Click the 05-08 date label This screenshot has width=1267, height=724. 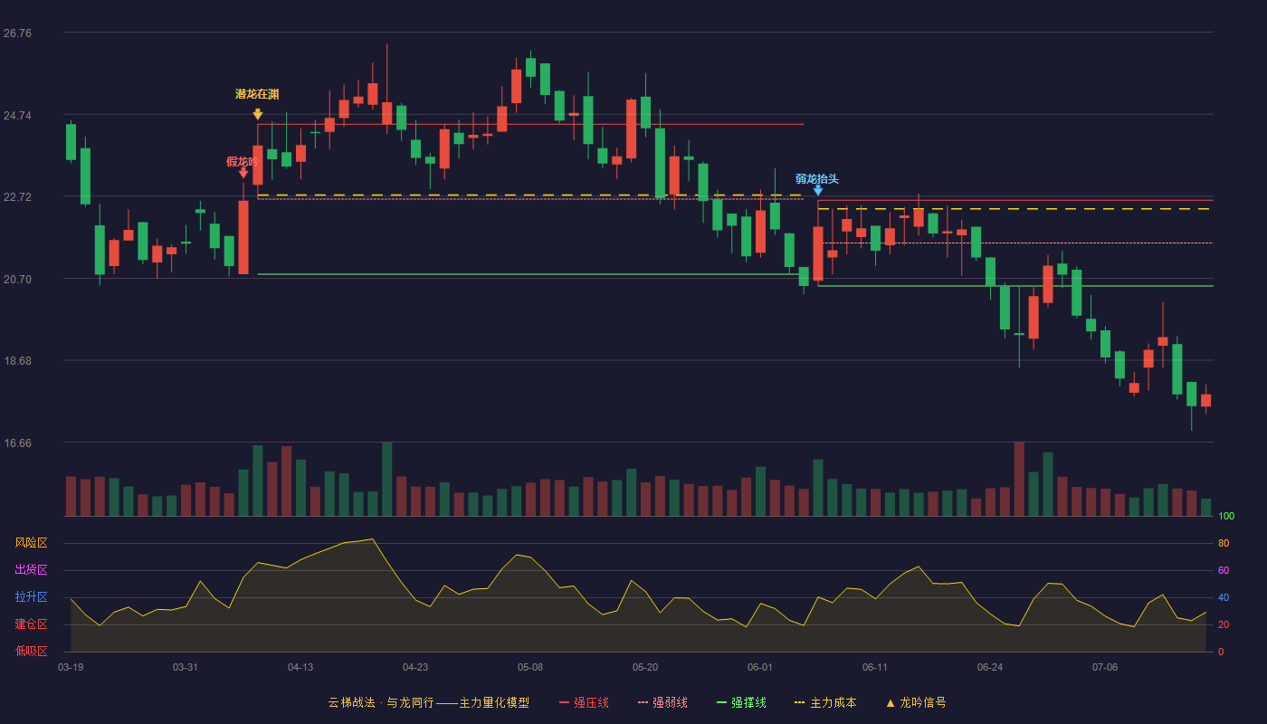tap(530, 667)
